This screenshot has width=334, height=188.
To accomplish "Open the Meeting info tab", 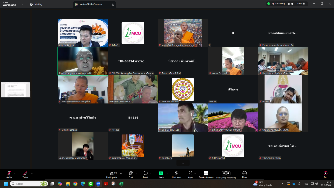I will click(x=36, y=4).
